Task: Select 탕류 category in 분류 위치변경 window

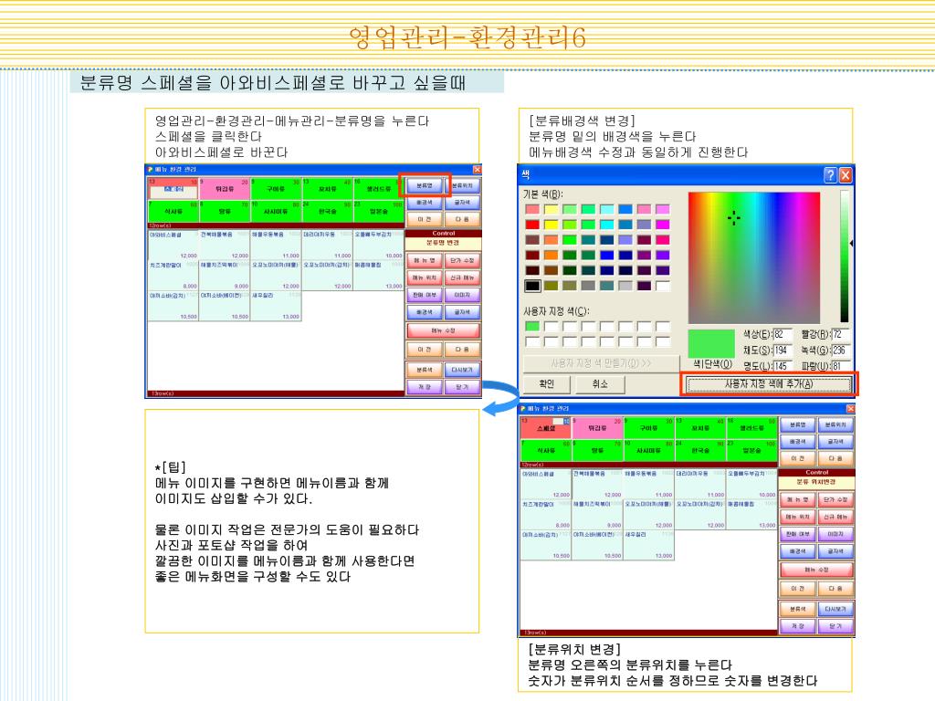Action: 597,451
